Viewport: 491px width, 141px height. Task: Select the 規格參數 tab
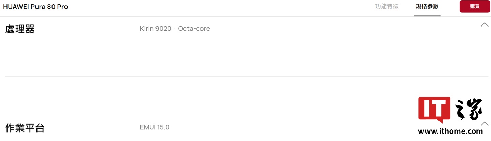click(427, 6)
